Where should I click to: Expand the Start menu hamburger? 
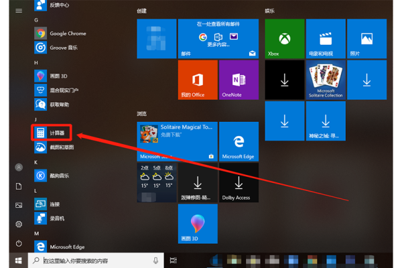pyautogui.click(x=19, y=11)
